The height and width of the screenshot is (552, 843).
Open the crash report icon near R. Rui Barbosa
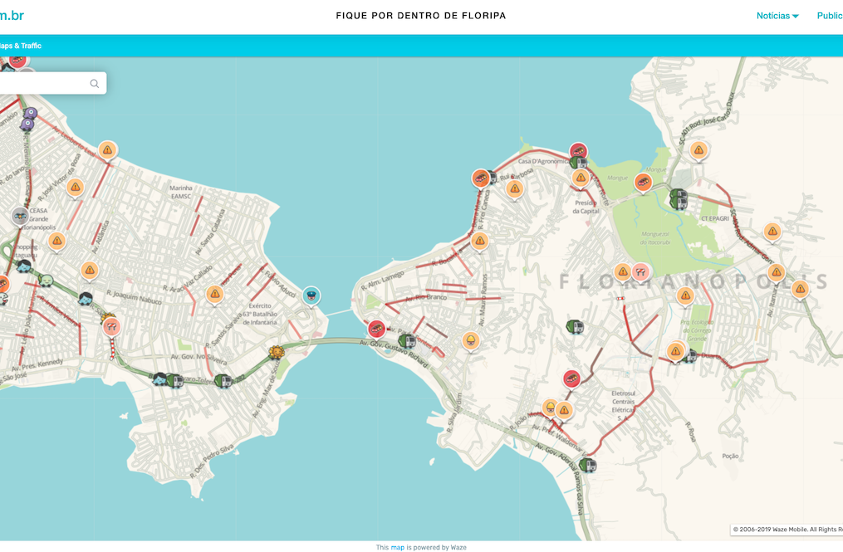point(480,177)
